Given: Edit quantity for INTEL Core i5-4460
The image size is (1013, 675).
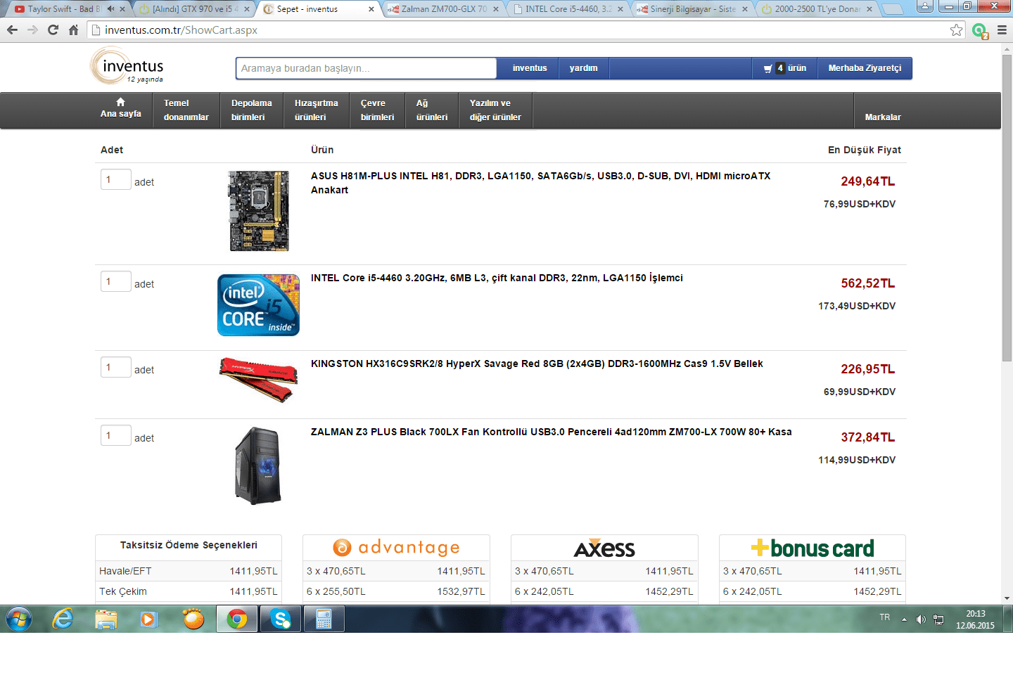Looking at the screenshot, I should (x=115, y=281).
